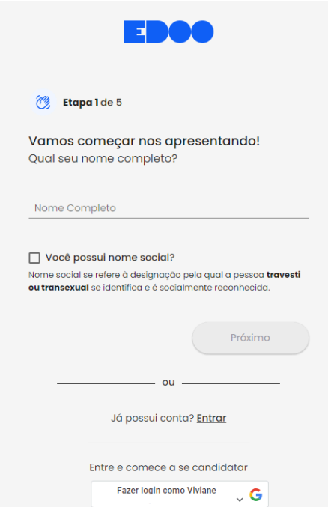Click 'Fazer login como Viviane' button
328x507 pixels.
(x=180, y=494)
